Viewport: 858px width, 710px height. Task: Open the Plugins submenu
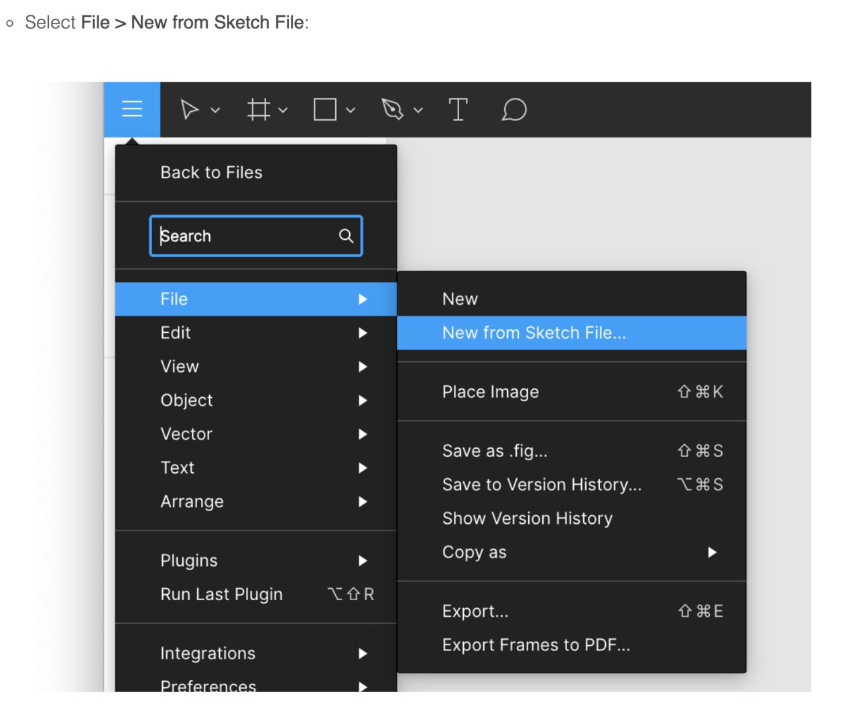coord(256,561)
